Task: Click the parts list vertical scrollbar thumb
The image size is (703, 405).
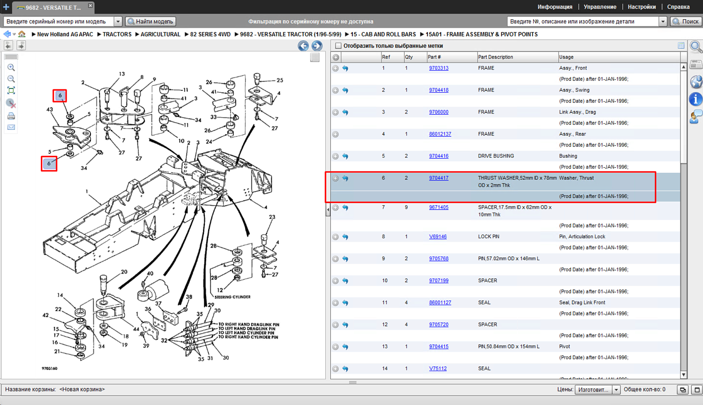Action: point(683,118)
